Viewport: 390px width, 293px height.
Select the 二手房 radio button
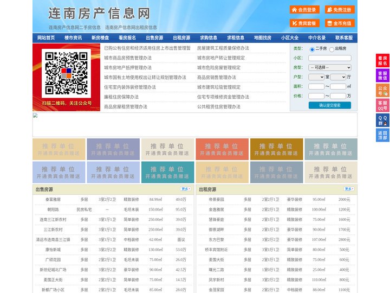coord(312,49)
